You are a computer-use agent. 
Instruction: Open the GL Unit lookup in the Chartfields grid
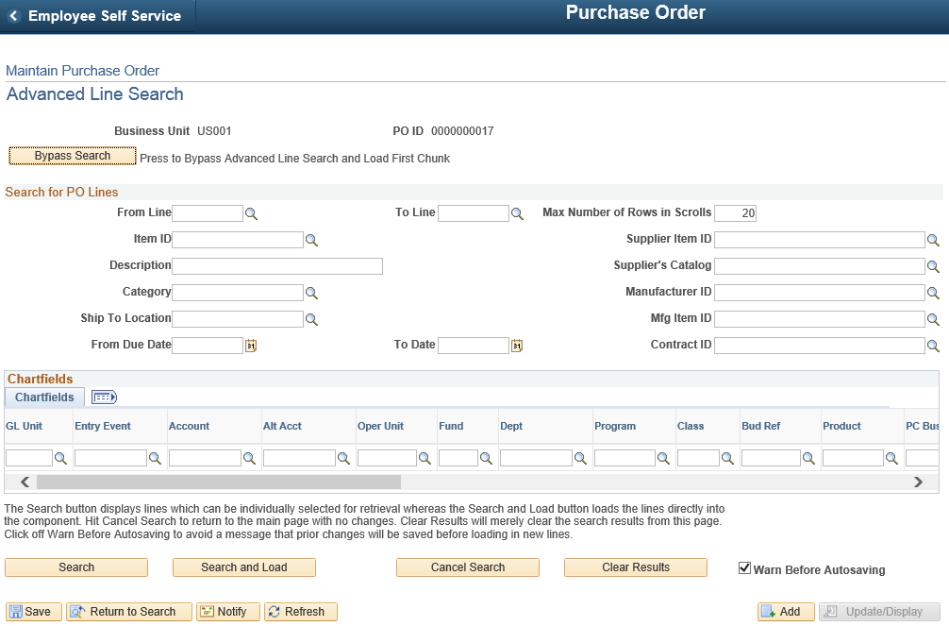point(60,458)
